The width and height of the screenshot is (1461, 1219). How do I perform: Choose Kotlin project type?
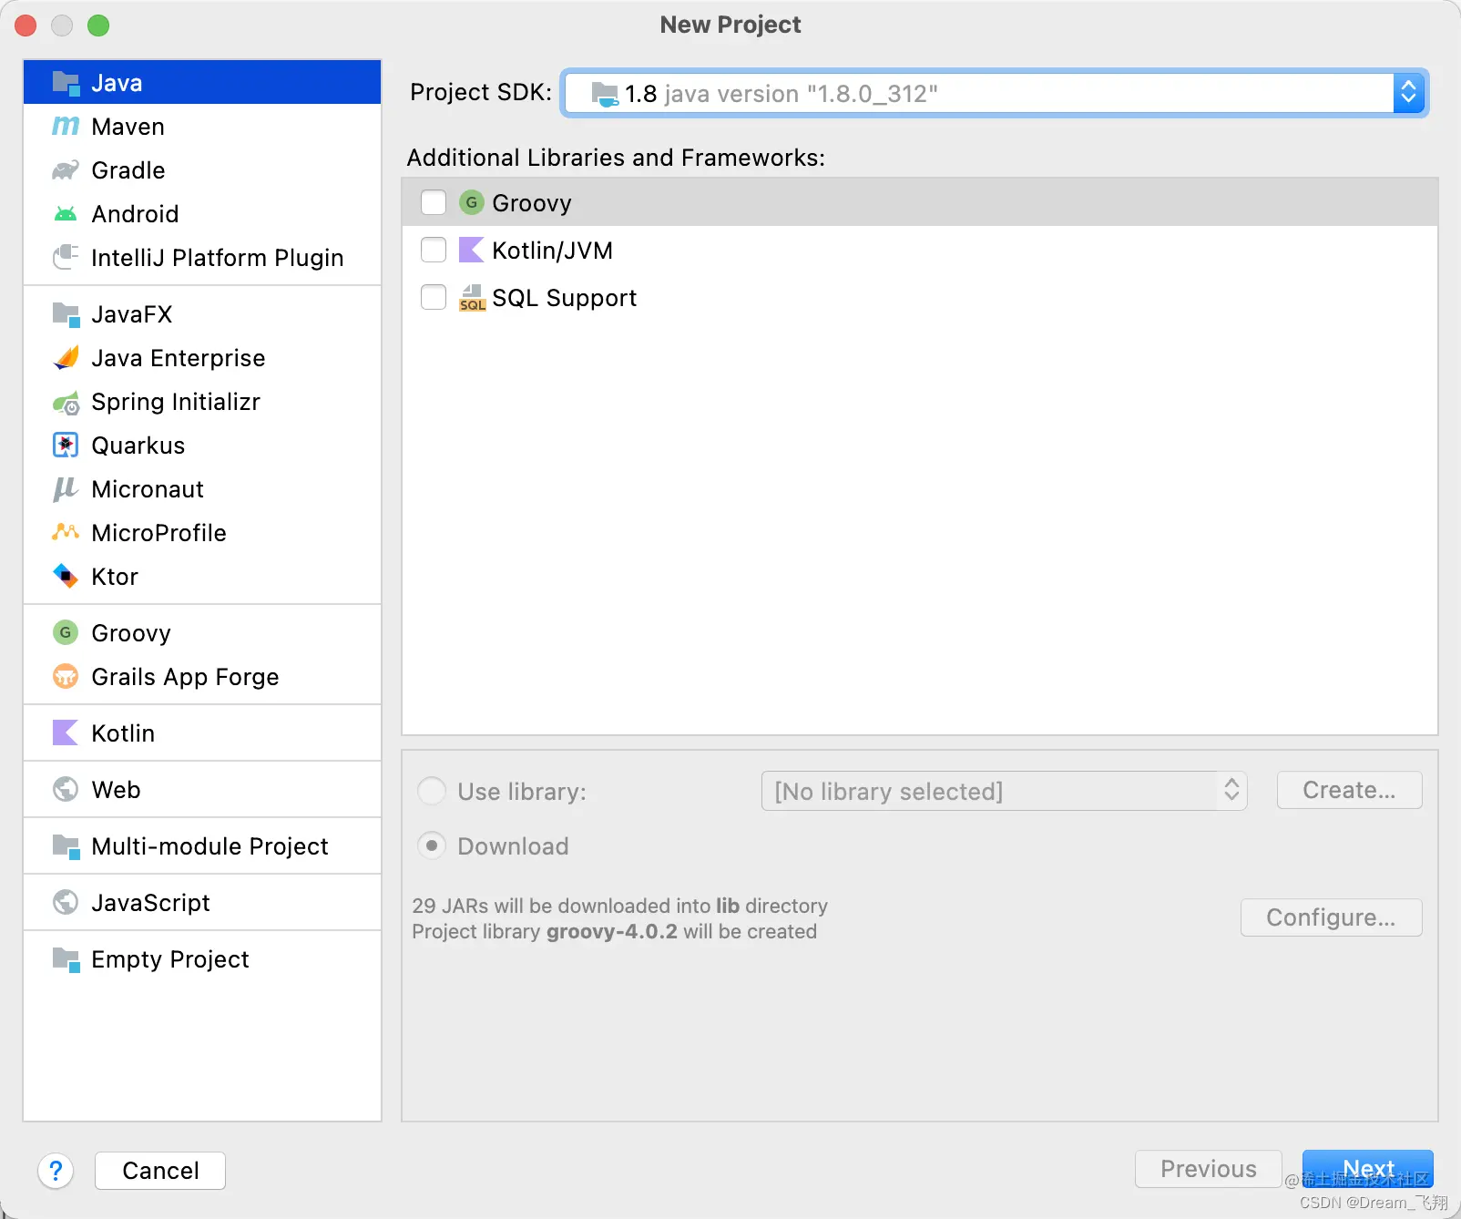202,733
